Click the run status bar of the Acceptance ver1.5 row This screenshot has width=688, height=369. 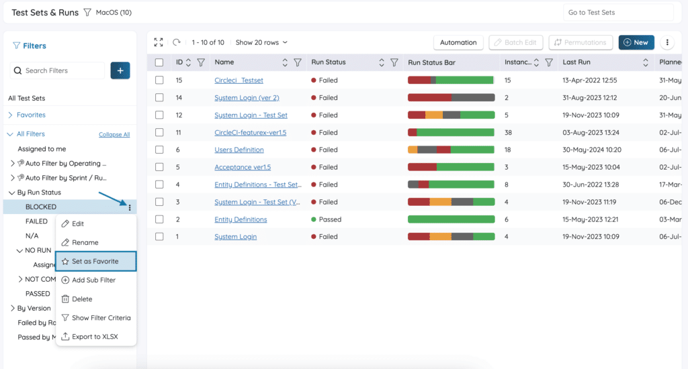pos(451,167)
